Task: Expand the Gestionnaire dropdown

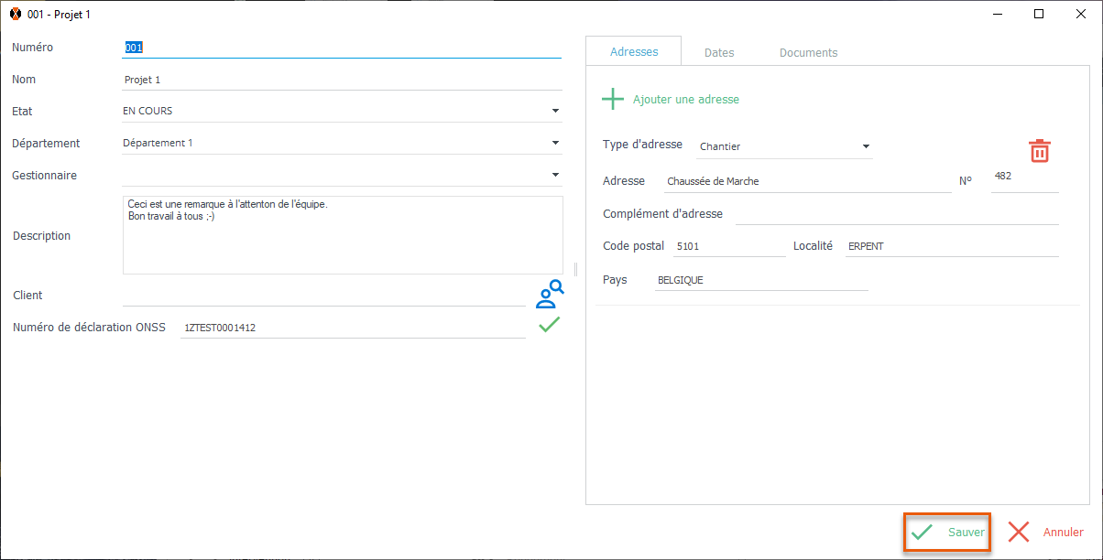Action: pyautogui.click(x=555, y=175)
